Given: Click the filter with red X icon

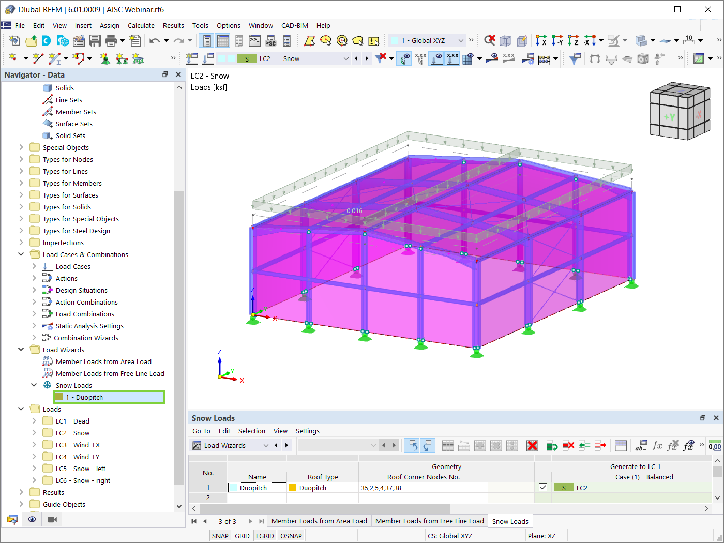Looking at the screenshot, I should click(381, 58).
